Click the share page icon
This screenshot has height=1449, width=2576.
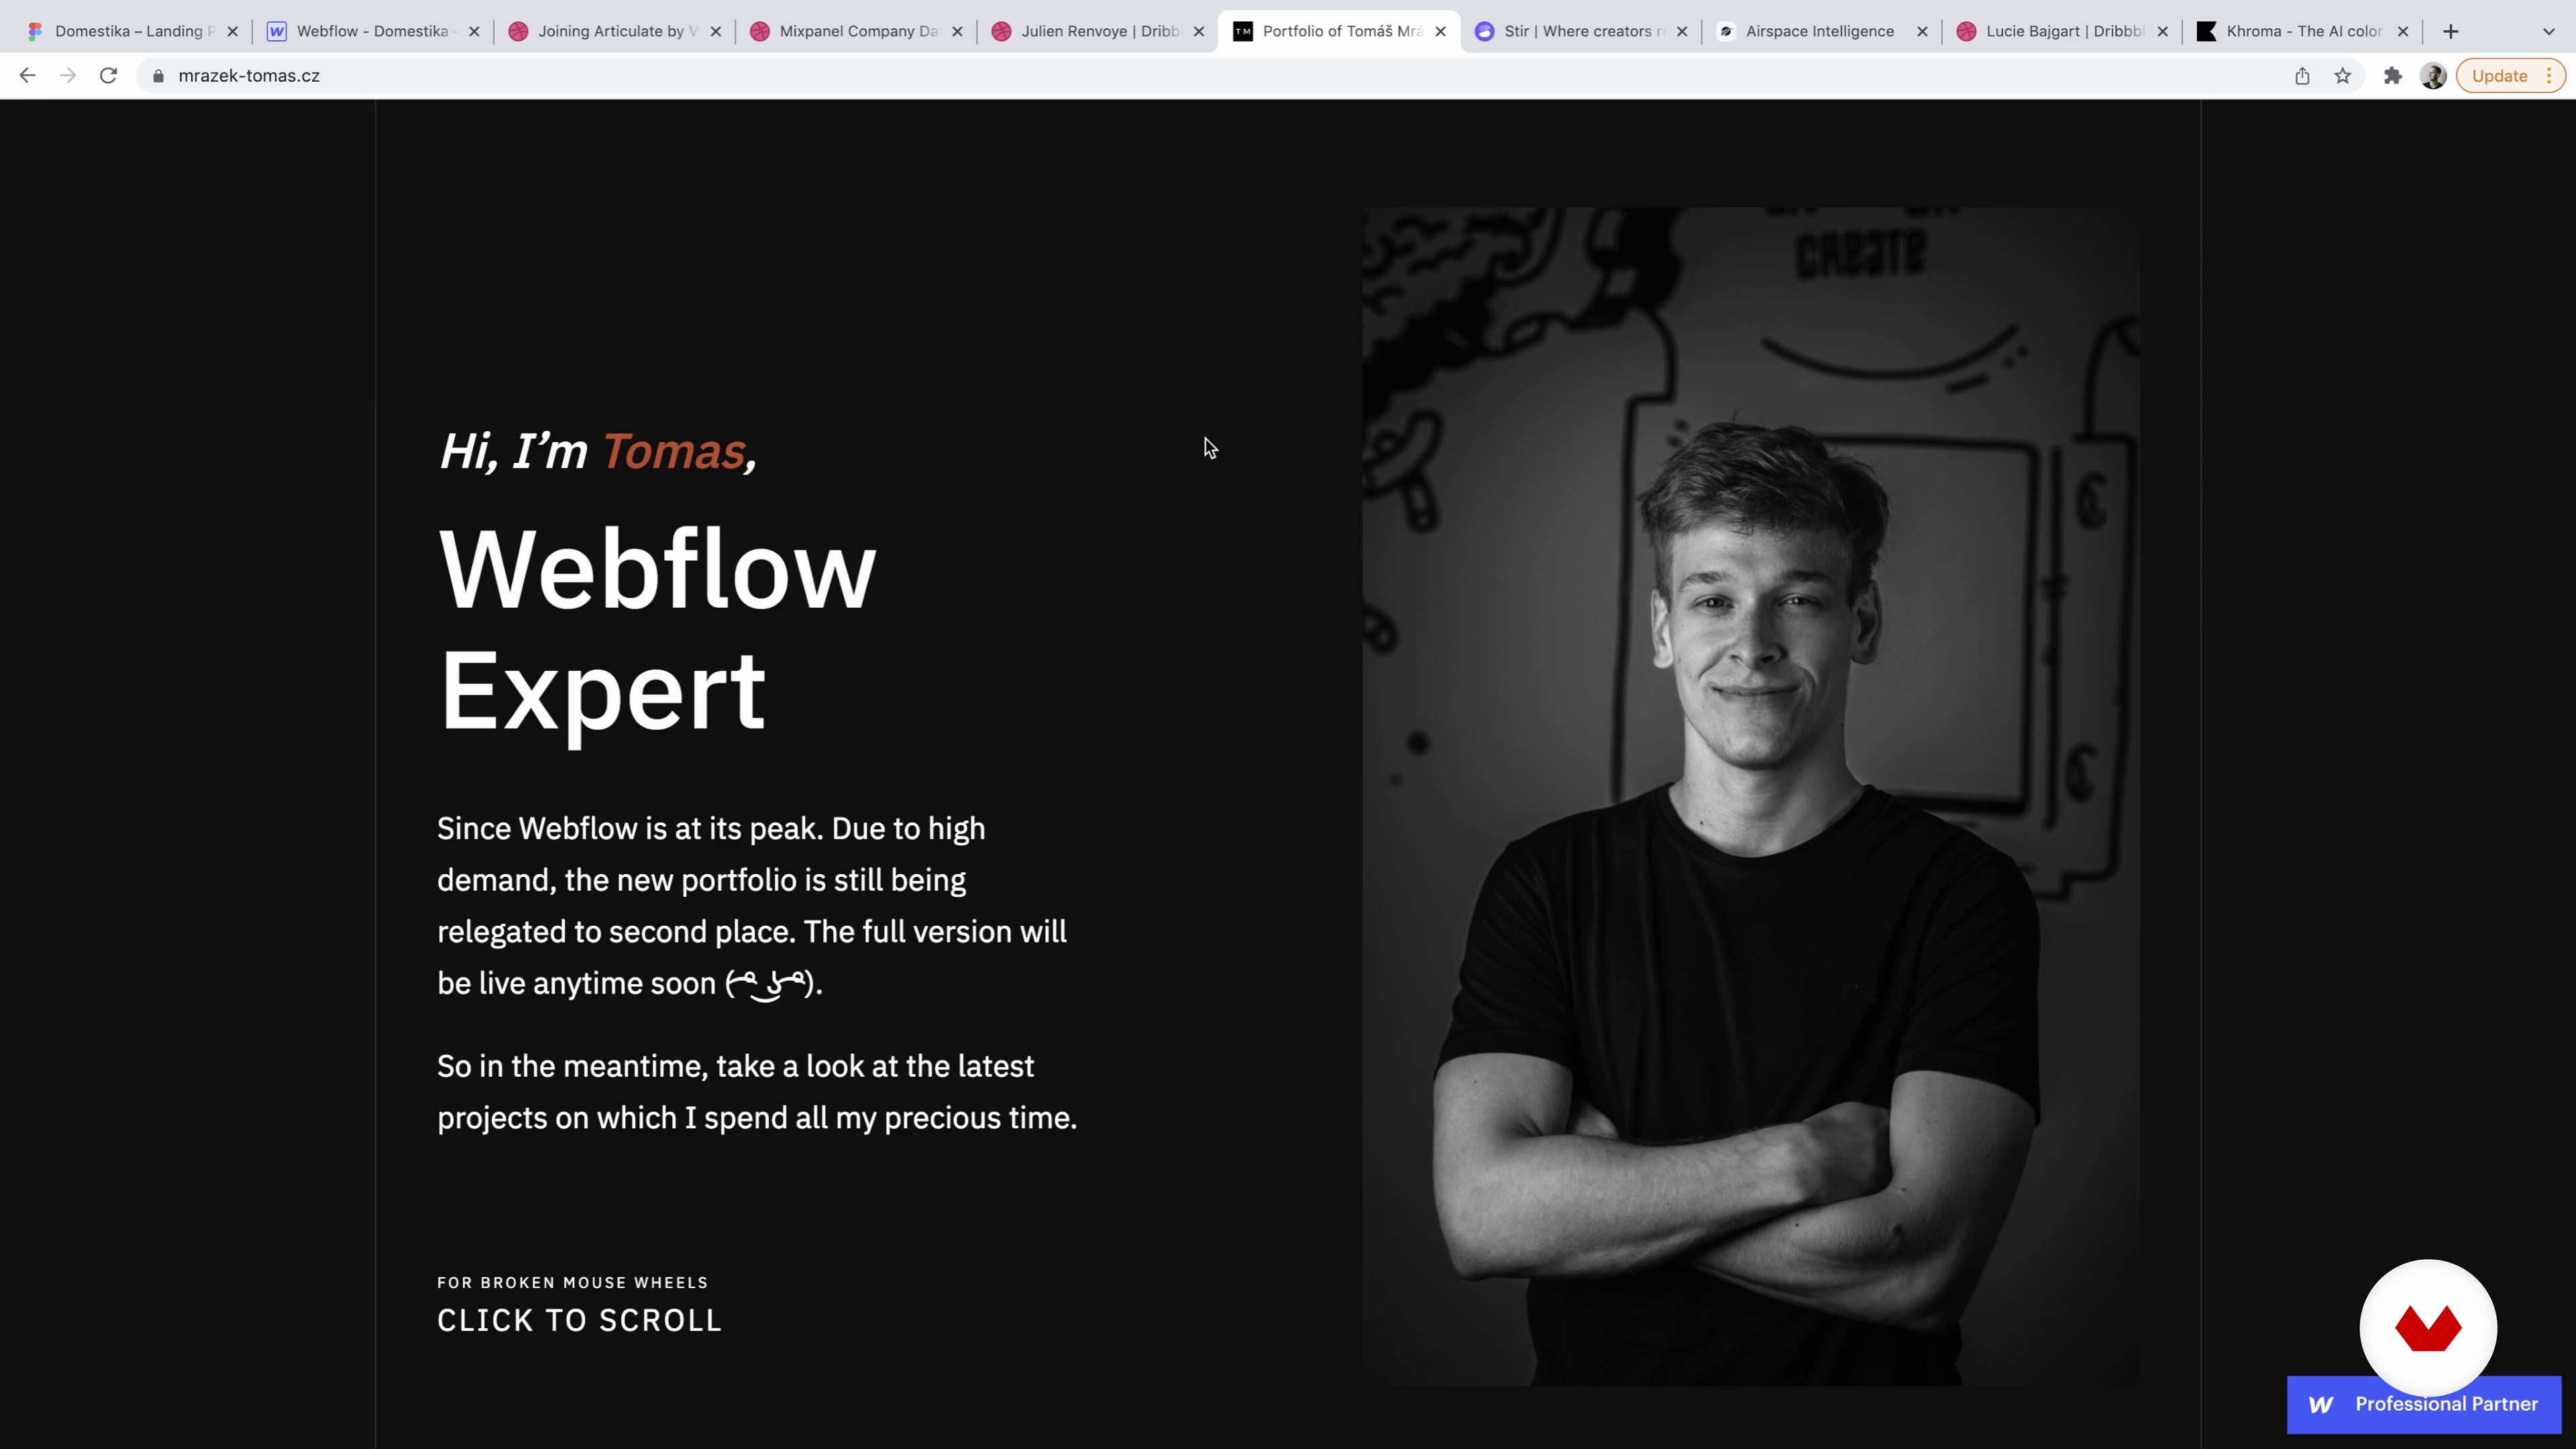[2302, 76]
